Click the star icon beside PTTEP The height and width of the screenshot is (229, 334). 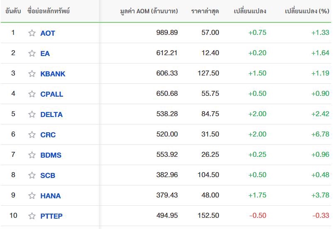point(32,216)
